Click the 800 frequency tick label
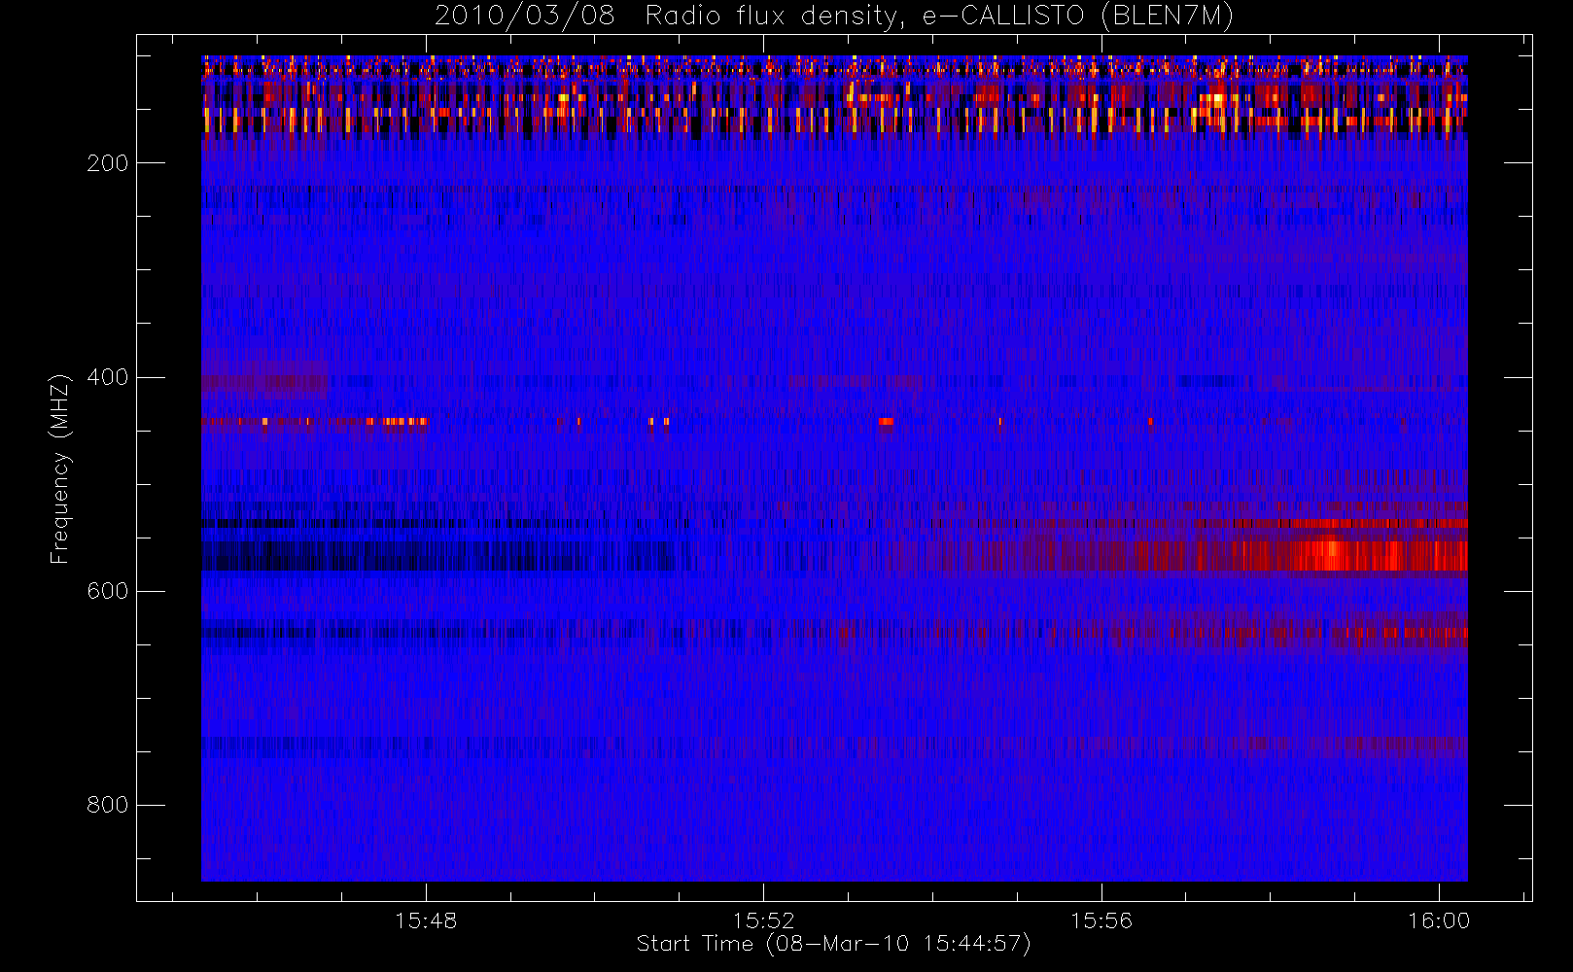Image resolution: width=1573 pixels, height=972 pixels. pyautogui.click(x=107, y=805)
